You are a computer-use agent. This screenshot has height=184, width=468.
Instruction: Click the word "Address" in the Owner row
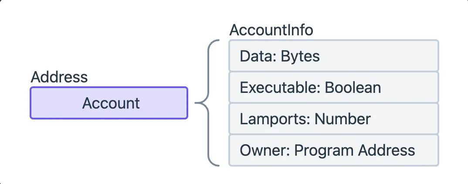click(387, 150)
